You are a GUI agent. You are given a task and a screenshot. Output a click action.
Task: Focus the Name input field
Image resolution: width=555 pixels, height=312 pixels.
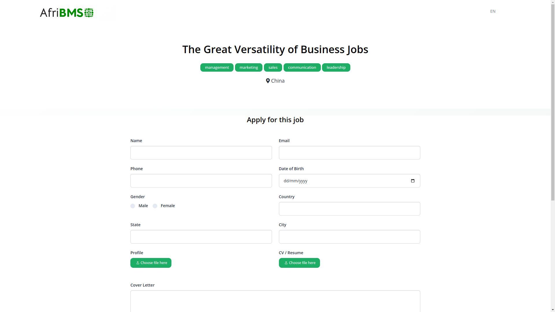201,153
